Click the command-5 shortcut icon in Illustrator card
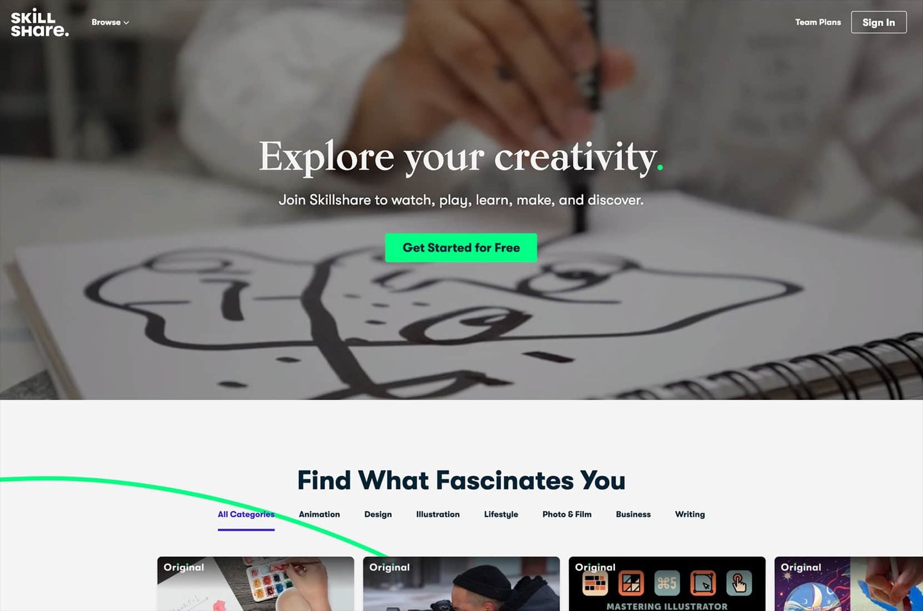 coord(667,583)
